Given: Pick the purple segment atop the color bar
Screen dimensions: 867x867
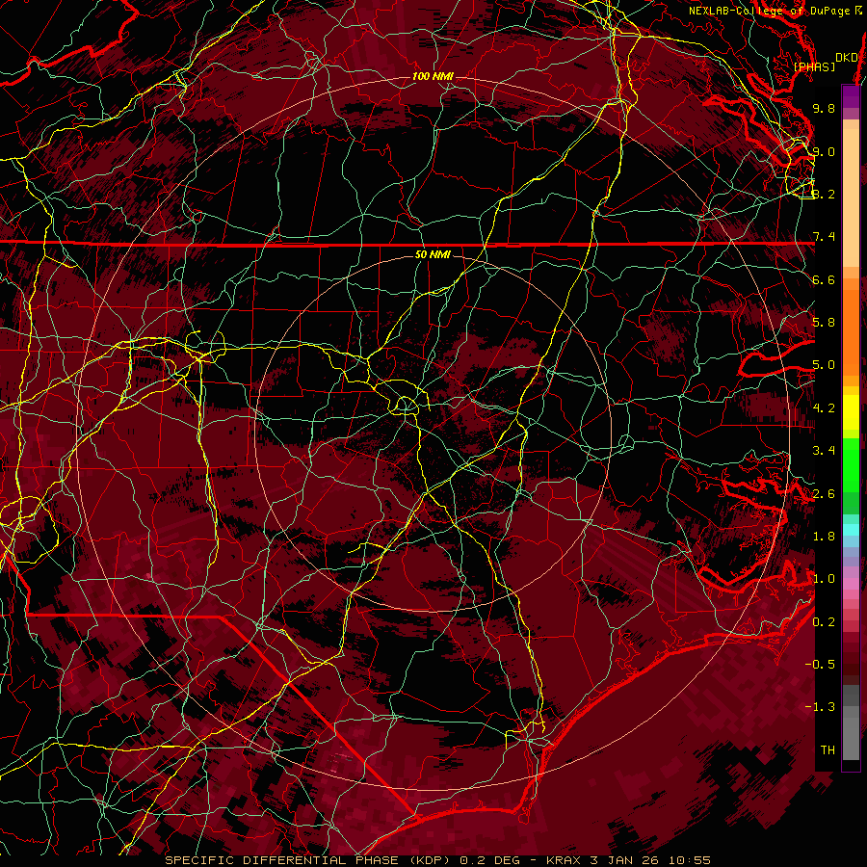Looking at the screenshot, I should [851, 96].
